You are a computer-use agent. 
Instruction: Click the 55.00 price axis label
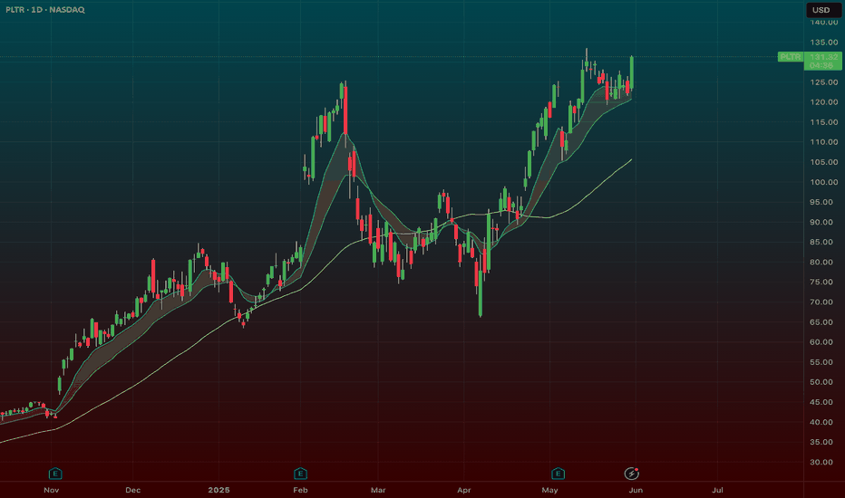[x=821, y=362]
